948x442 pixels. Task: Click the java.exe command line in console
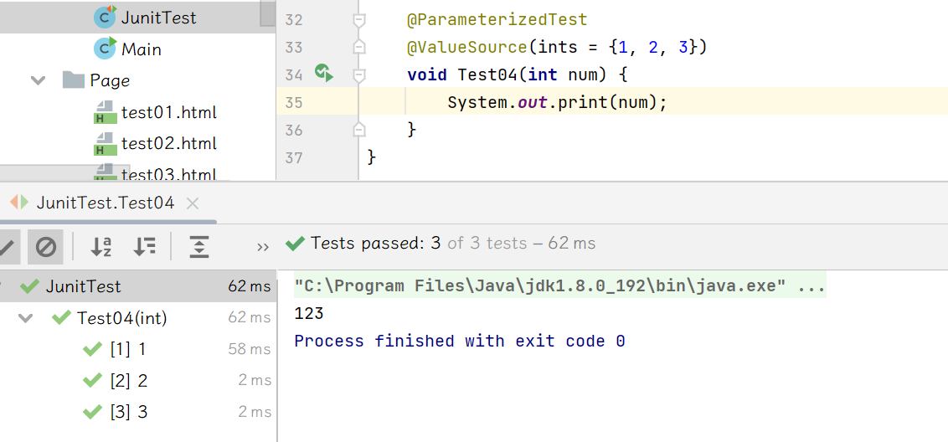point(560,286)
